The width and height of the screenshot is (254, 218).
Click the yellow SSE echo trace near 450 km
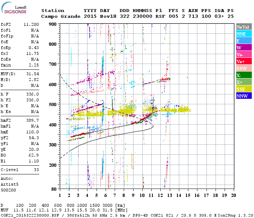[x=88, y=114]
